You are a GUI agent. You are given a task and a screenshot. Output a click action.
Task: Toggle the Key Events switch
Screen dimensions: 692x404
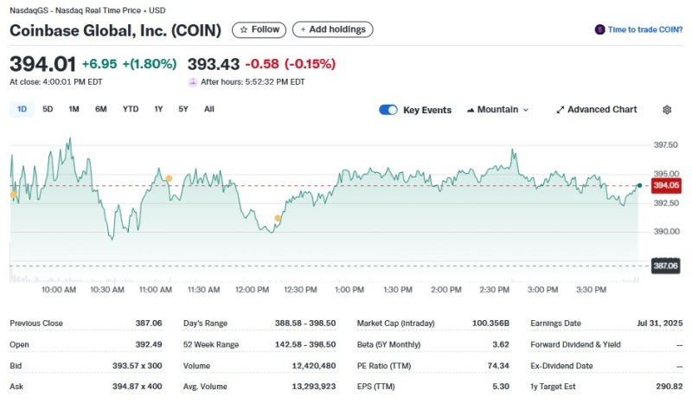point(388,110)
